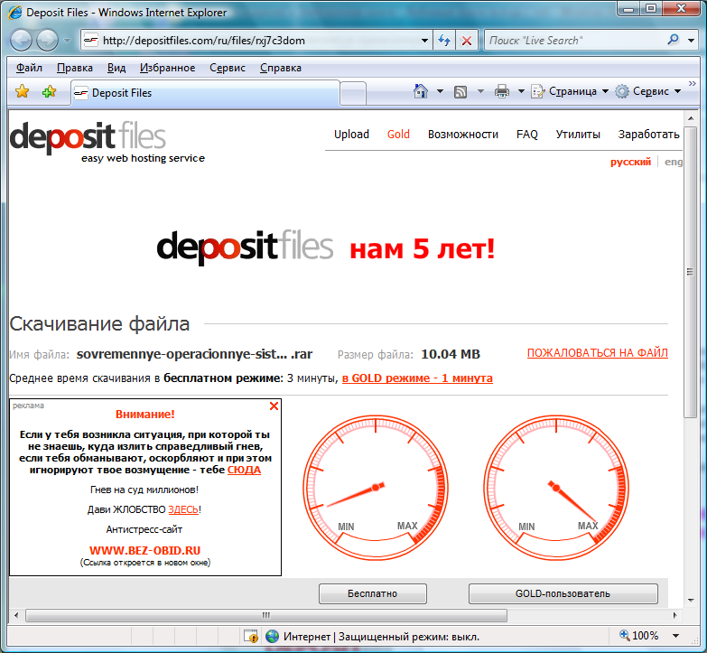
Task: Open the Favorites Center star icon
Action: pyautogui.click(x=22, y=91)
